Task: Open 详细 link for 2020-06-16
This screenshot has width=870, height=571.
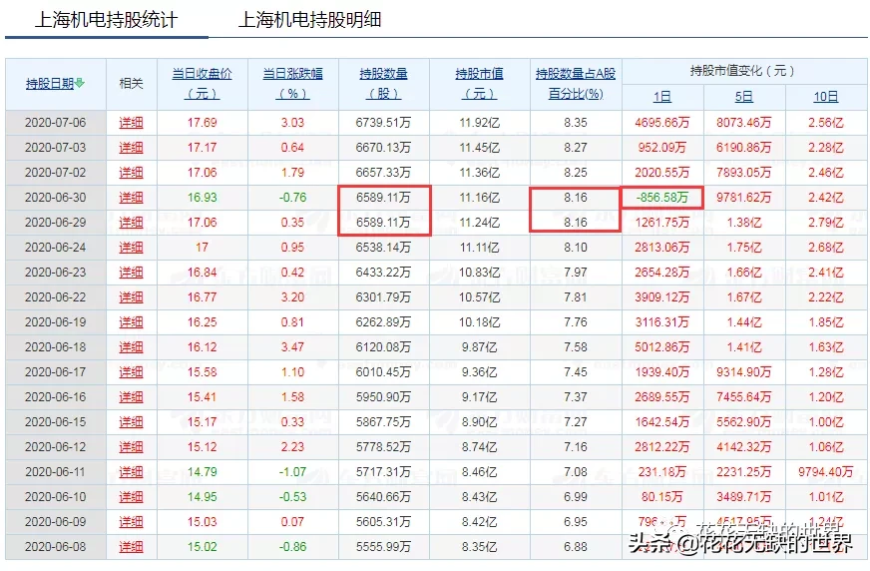Action: (131, 397)
